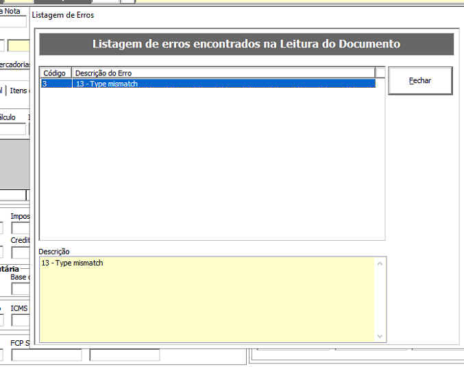Click the field under Base label
This screenshot has height=367, width=464.
point(21,289)
